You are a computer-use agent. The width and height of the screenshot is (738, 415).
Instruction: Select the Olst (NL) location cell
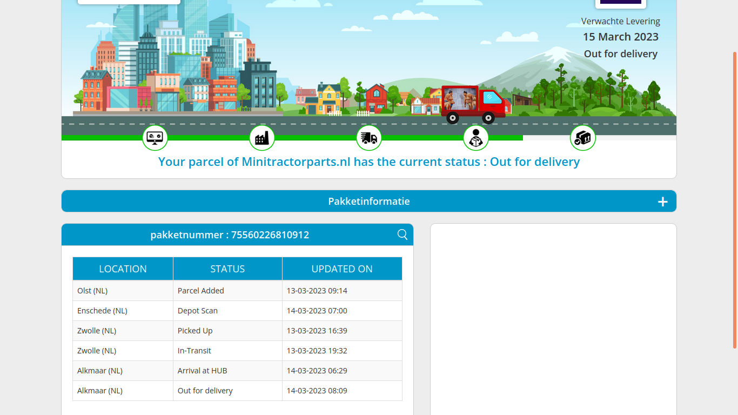pyautogui.click(x=123, y=291)
